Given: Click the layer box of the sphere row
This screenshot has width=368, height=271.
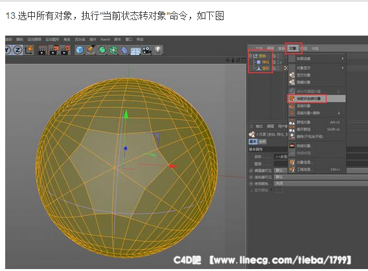Looking at the screenshot, I should click(274, 62).
